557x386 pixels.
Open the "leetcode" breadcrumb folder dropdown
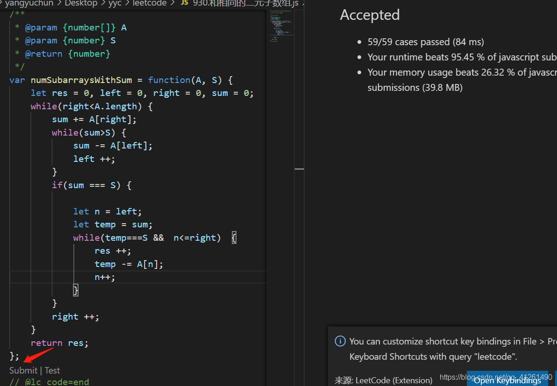click(150, 4)
